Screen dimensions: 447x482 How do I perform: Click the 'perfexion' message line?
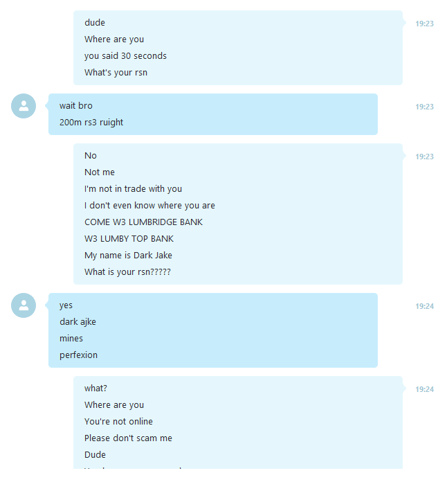pos(78,355)
